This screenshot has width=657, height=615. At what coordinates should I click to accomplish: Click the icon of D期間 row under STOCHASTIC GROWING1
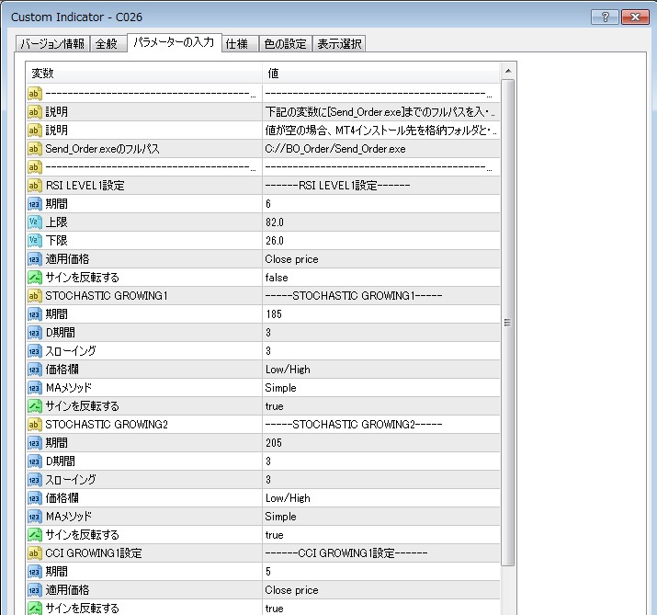(x=35, y=333)
